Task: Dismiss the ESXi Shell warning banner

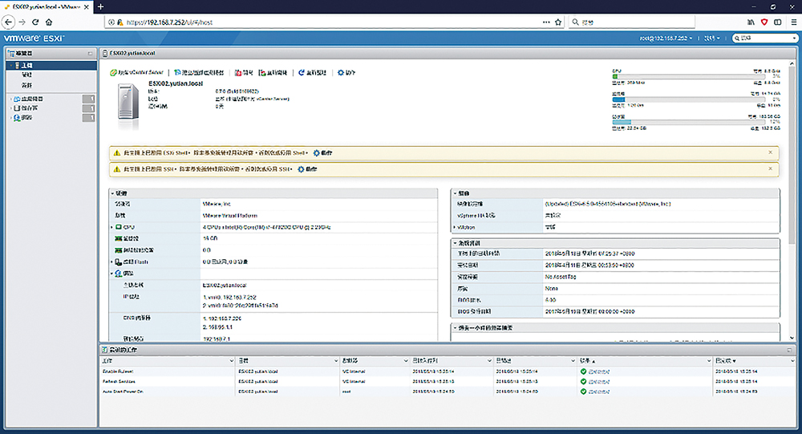Action: 770,152
